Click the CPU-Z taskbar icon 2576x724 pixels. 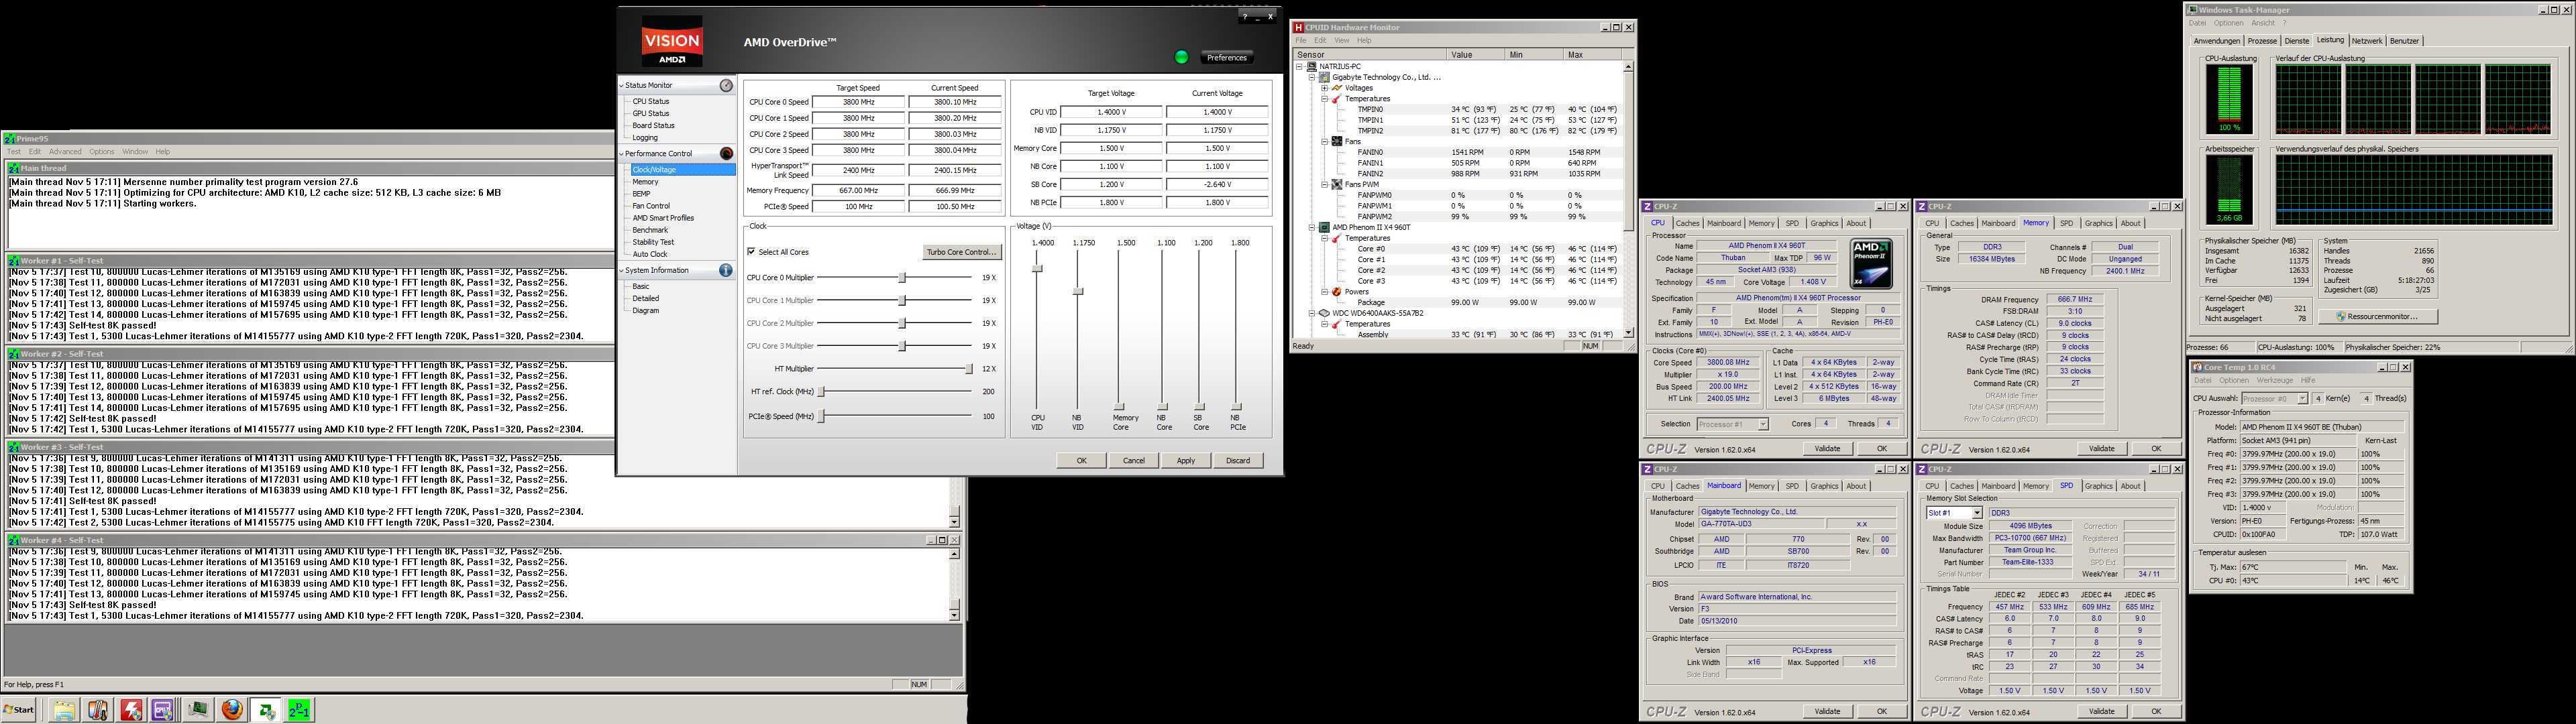click(x=164, y=710)
